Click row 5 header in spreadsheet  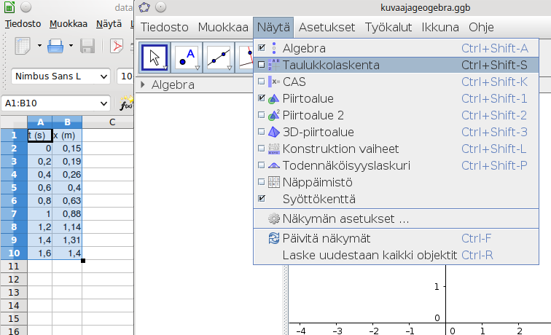point(13,187)
